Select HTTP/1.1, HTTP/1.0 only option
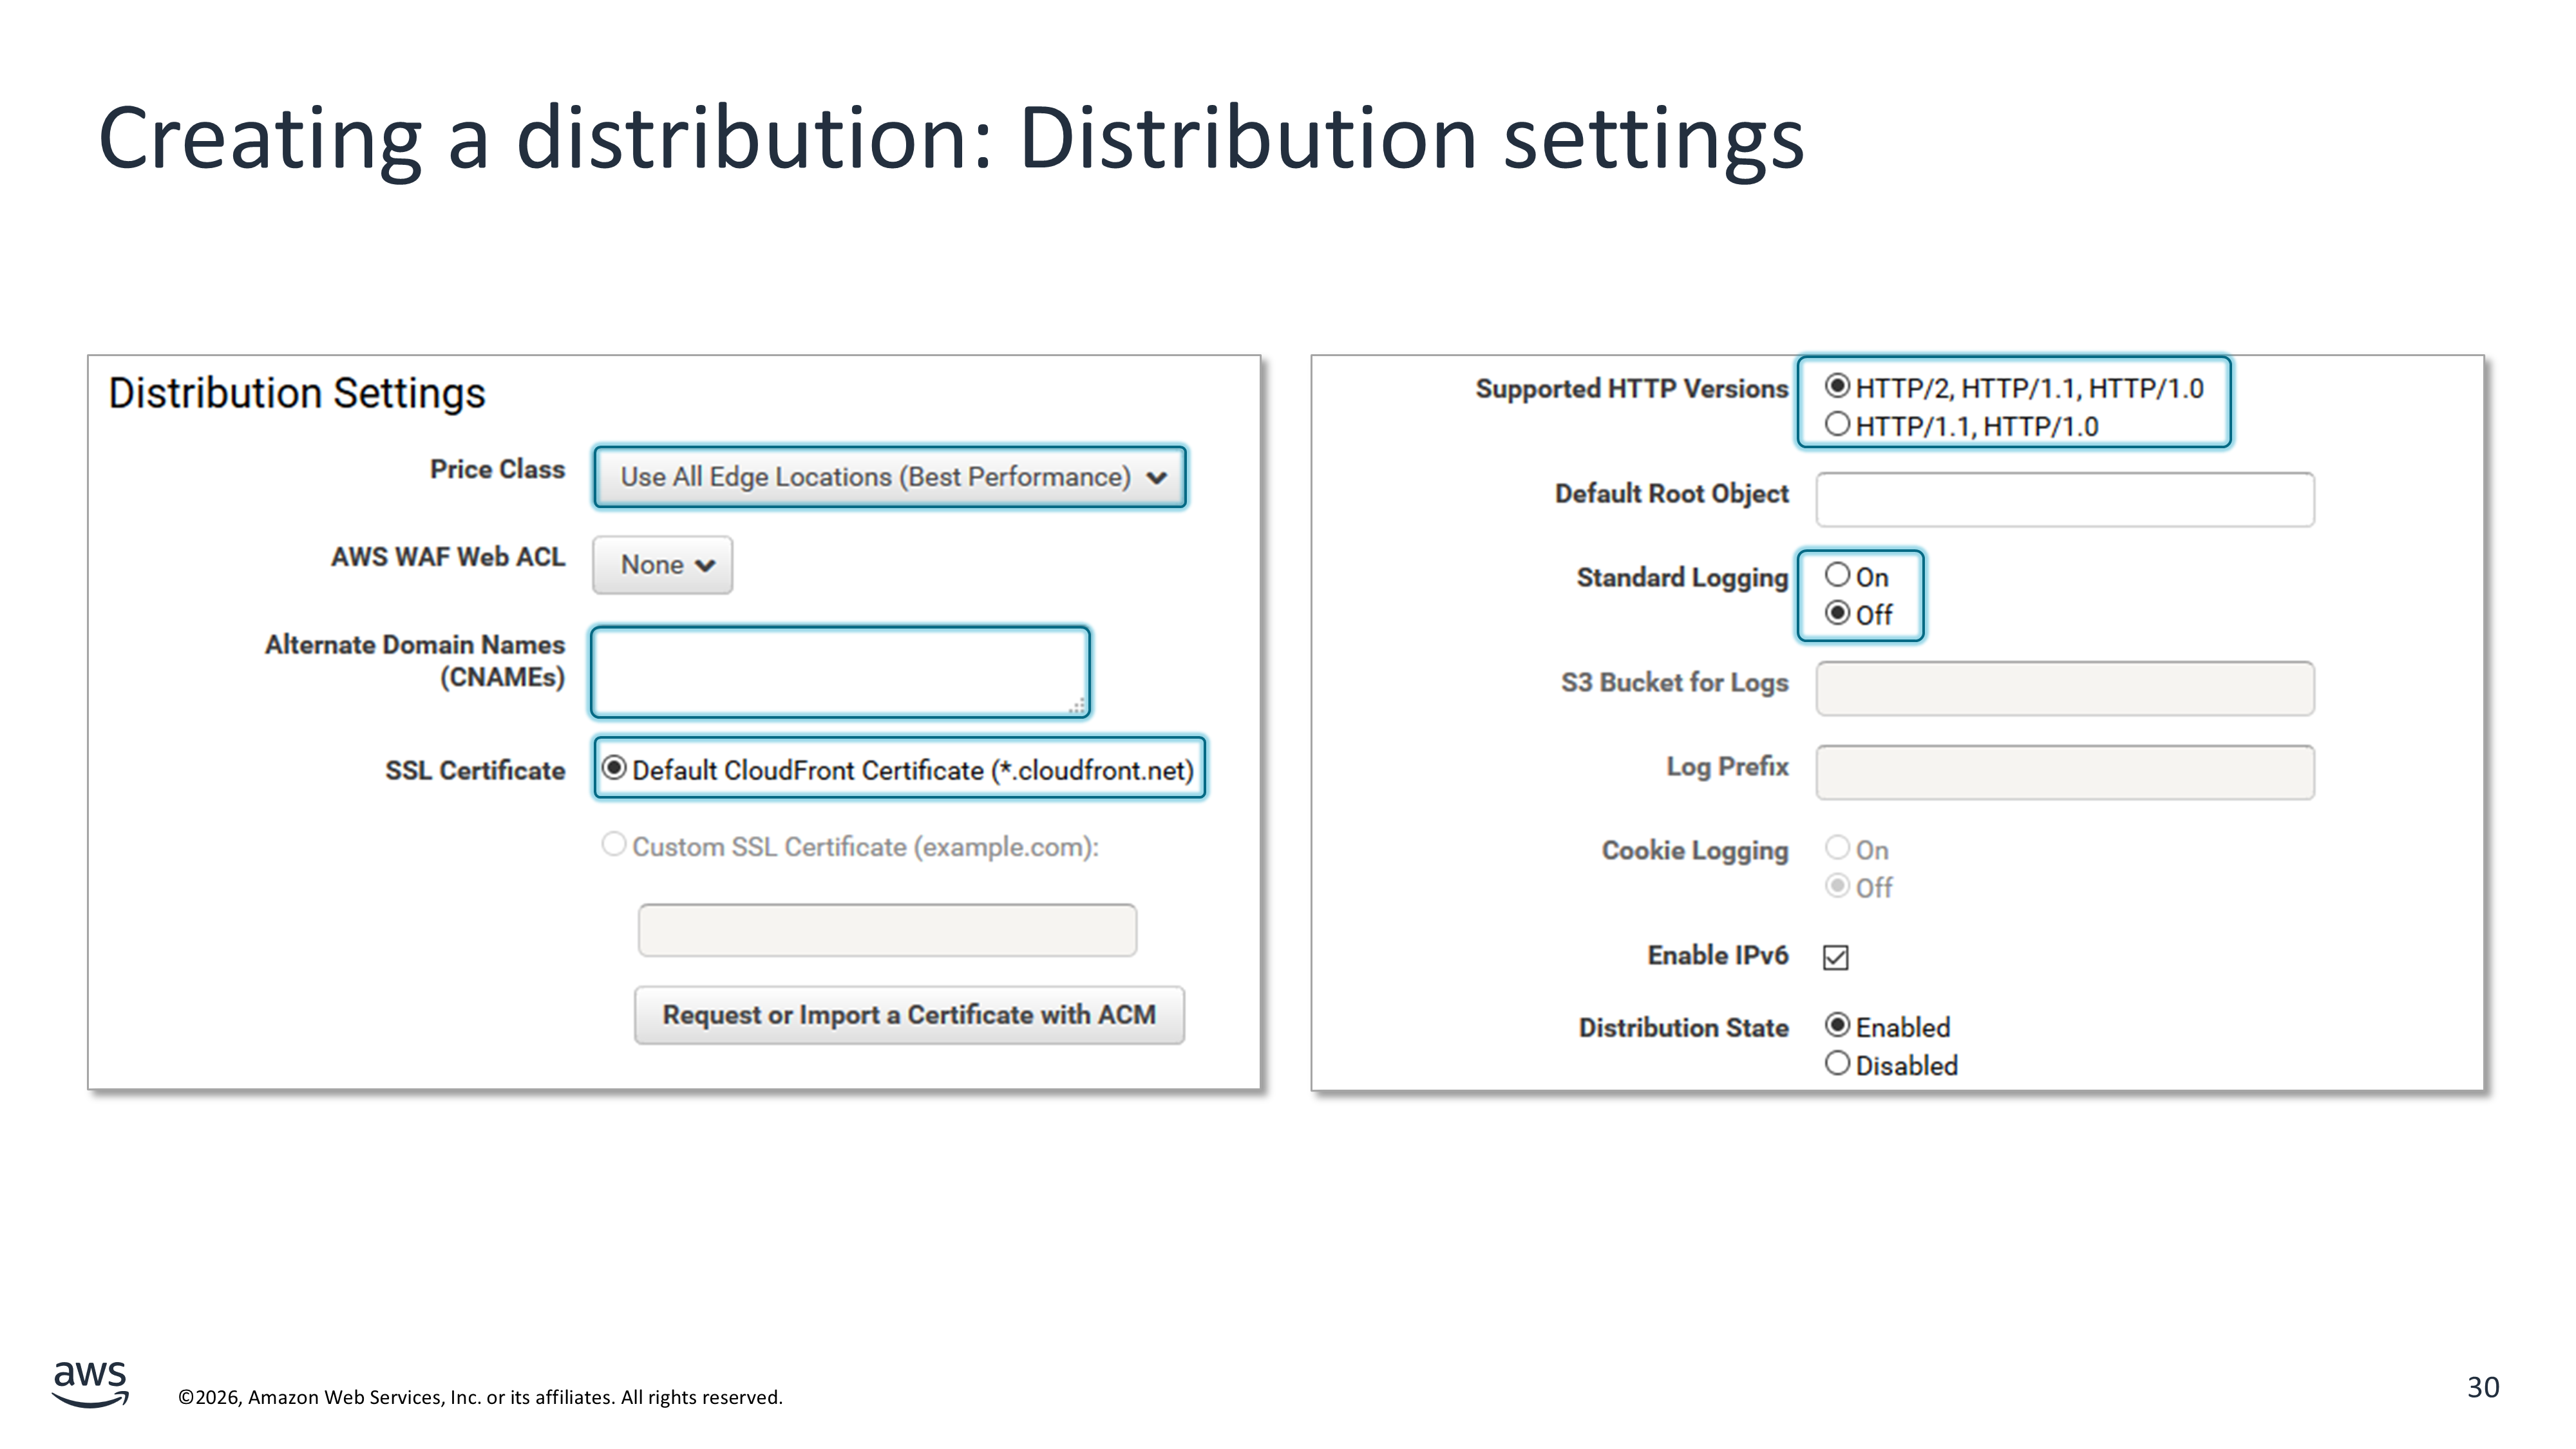 [1837, 424]
